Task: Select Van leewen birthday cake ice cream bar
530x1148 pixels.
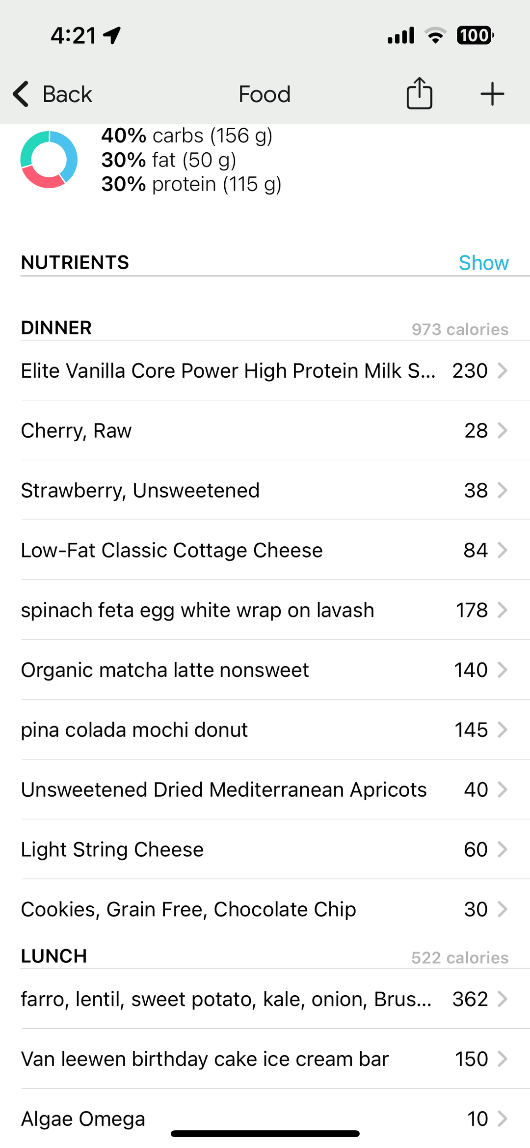Action: coord(205,1059)
